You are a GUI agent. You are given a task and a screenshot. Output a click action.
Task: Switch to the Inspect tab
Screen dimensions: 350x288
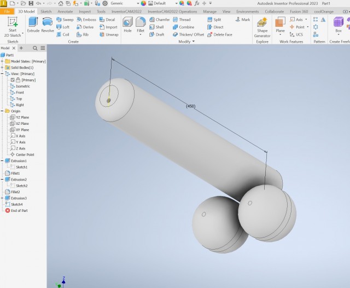[x=85, y=11]
